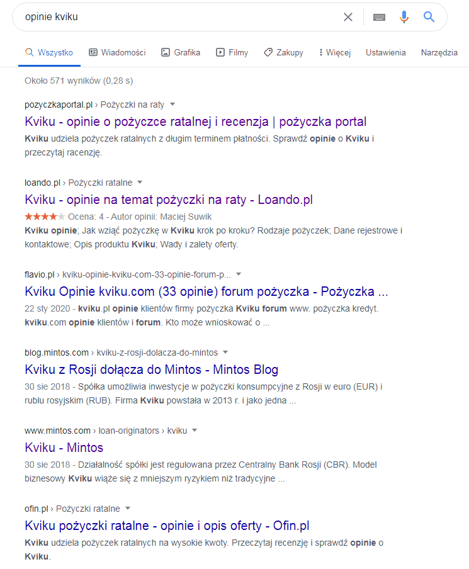Click the blue magnifier search button
Screen dimensions: 469x569
(x=429, y=17)
